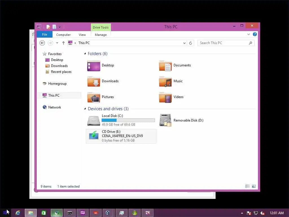Click the File Explorer taskbar button
This screenshot has height=217, width=289.
coord(30,213)
